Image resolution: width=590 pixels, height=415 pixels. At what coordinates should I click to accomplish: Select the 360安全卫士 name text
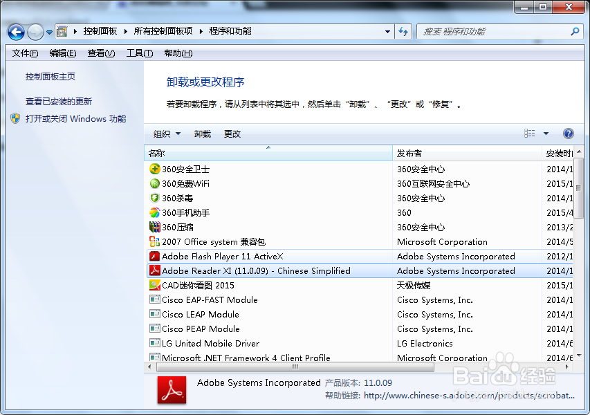coord(185,169)
